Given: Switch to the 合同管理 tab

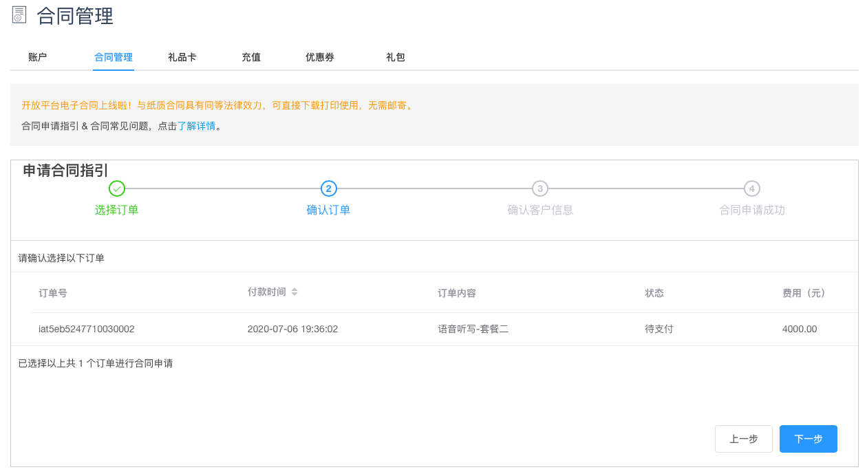Looking at the screenshot, I should 114,57.
